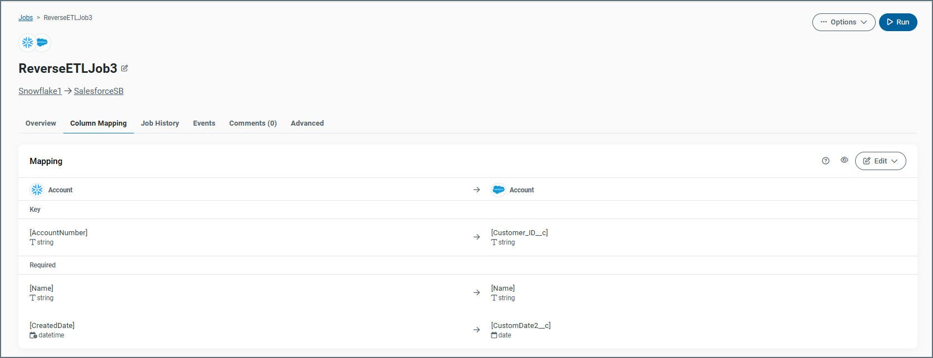This screenshot has height=358, width=933.
Task: Go to the Comments (0) tab
Action: (252, 123)
